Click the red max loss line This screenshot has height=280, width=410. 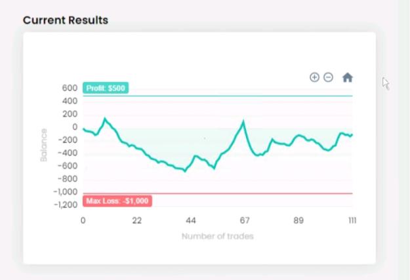(218, 193)
